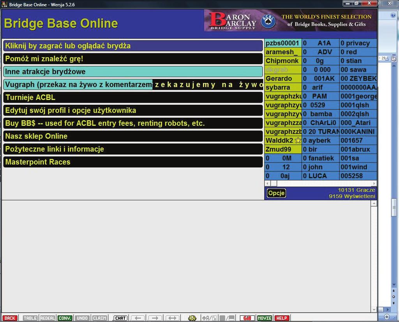Select player aramesh_ in the list
Screen dimensions: 399x322
283,52
